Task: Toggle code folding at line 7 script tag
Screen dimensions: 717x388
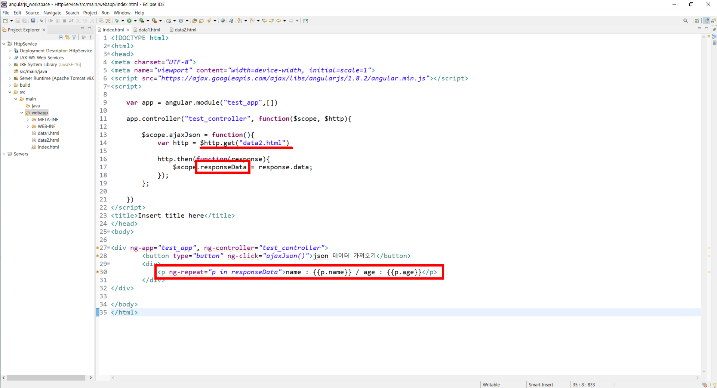Action: pyautogui.click(x=108, y=86)
